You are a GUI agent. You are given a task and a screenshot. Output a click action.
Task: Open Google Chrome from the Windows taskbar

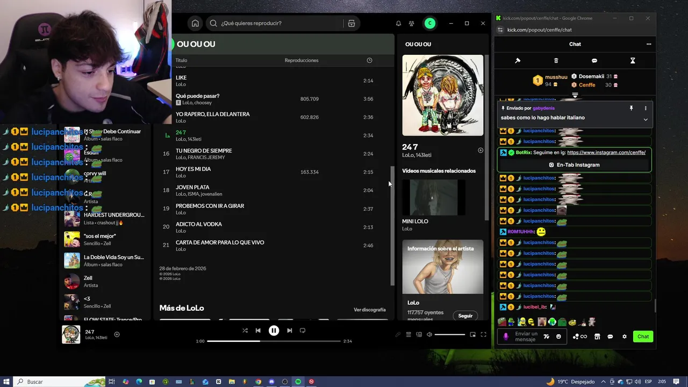[258, 382]
